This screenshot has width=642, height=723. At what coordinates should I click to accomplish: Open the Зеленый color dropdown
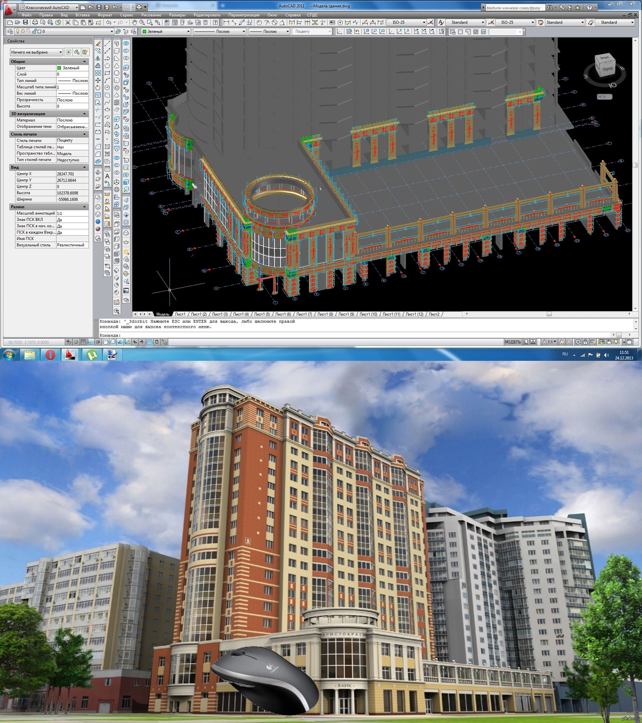pyautogui.click(x=166, y=31)
